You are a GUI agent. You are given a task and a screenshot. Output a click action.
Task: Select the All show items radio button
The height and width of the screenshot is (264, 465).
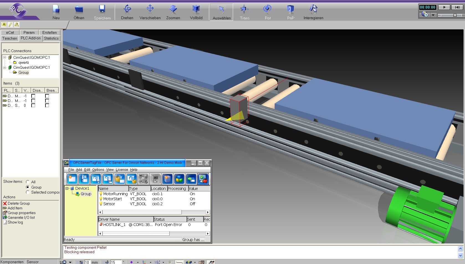pyautogui.click(x=28, y=182)
